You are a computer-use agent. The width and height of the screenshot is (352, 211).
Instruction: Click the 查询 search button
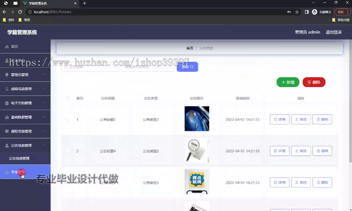coord(187,67)
